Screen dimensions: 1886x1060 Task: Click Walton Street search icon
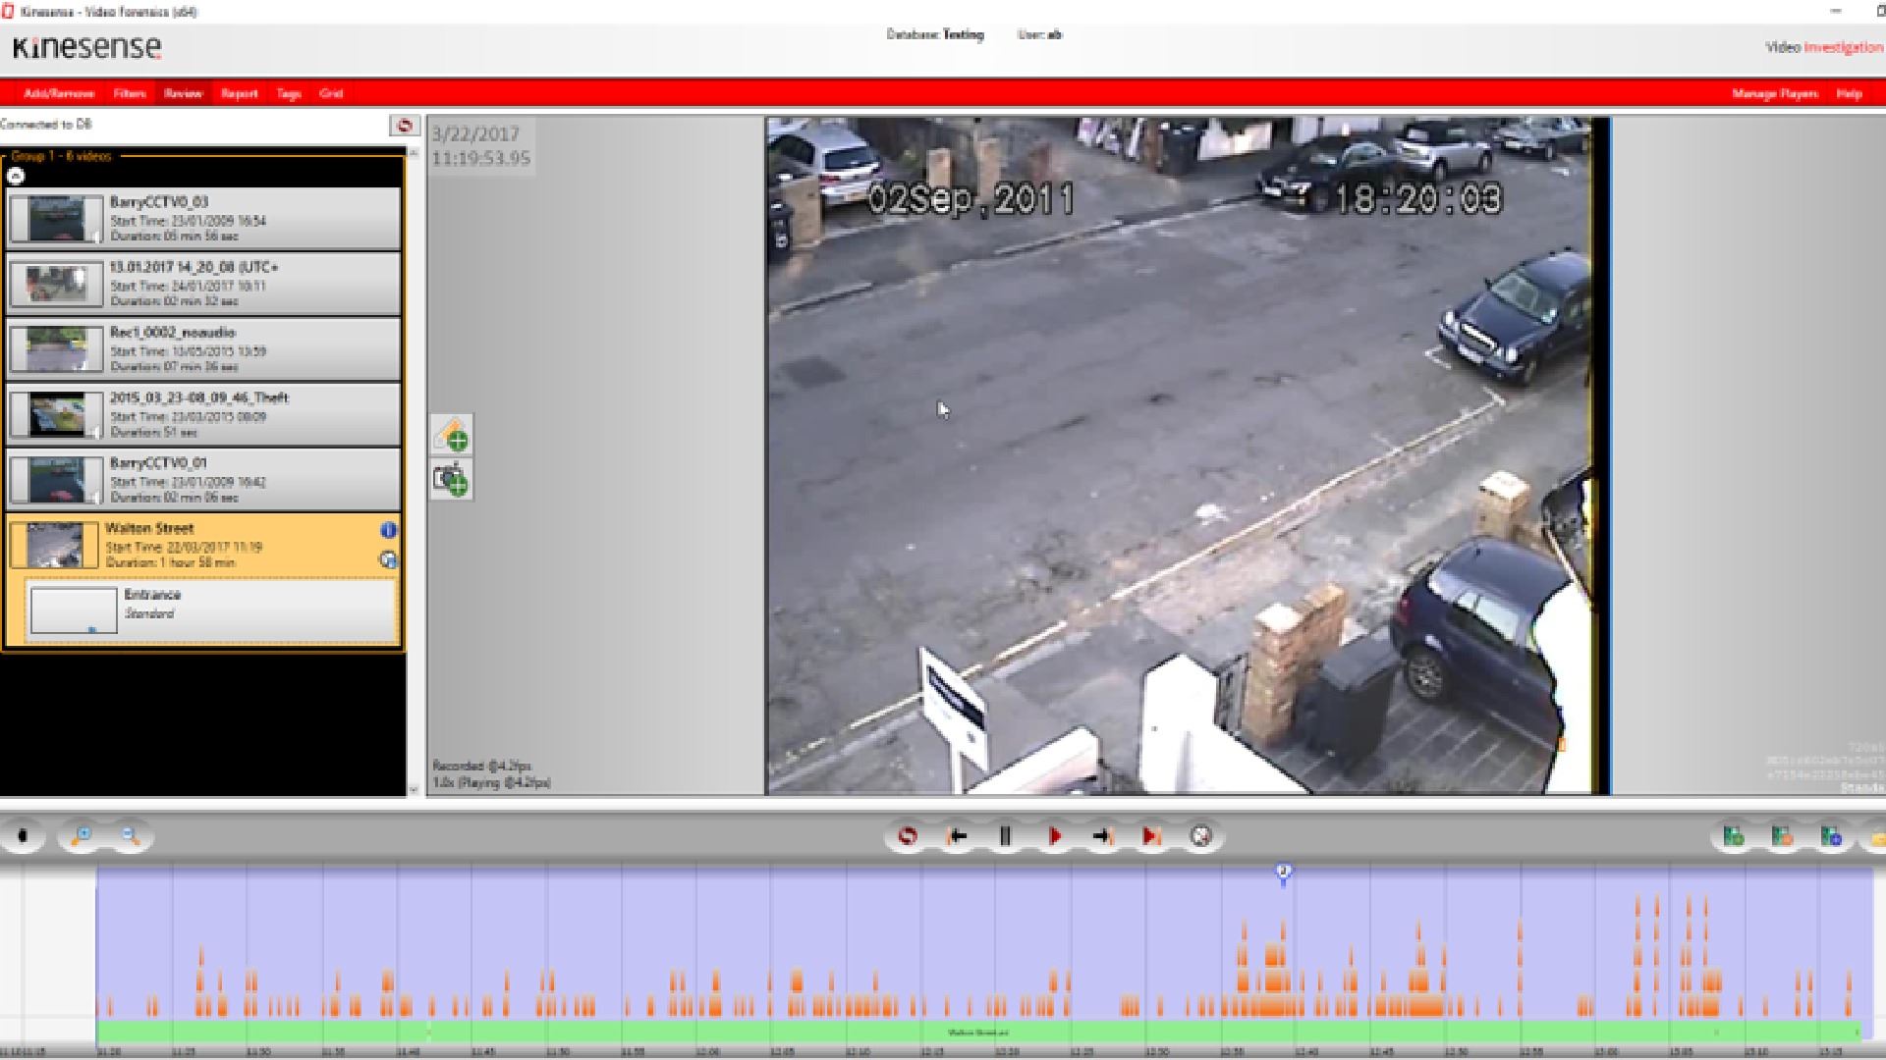388,559
